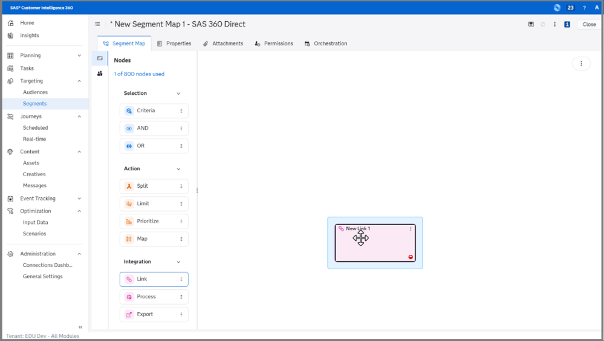The image size is (604, 341).
Task: Click the blue numbered 1 badge icon
Action: [x=567, y=24]
